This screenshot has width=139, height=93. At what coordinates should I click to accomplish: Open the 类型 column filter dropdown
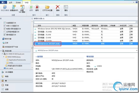80,26
